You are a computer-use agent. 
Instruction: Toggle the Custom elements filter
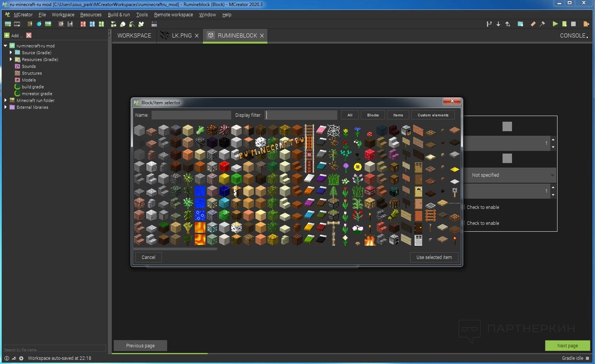[433, 115]
